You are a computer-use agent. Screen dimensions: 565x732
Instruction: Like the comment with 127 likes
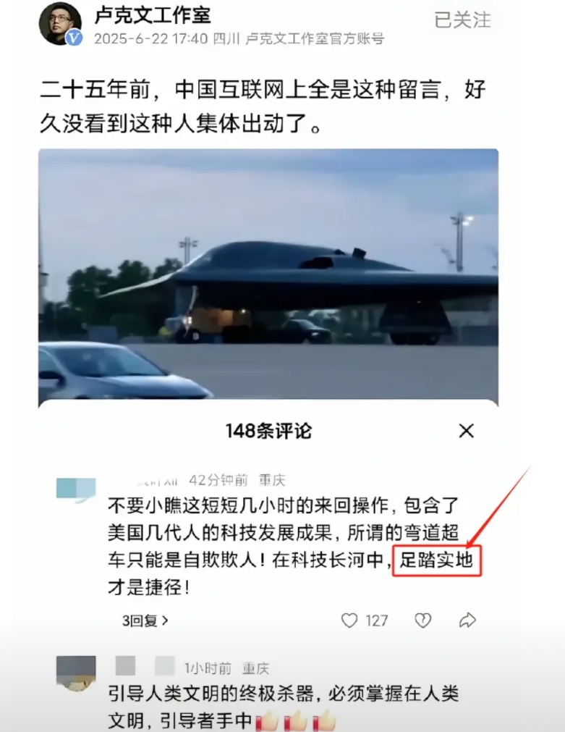point(349,620)
